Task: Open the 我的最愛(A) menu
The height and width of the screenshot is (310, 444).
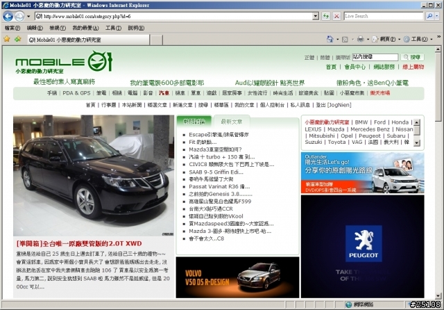Action: pyautogui.click(x=85, y=28)
